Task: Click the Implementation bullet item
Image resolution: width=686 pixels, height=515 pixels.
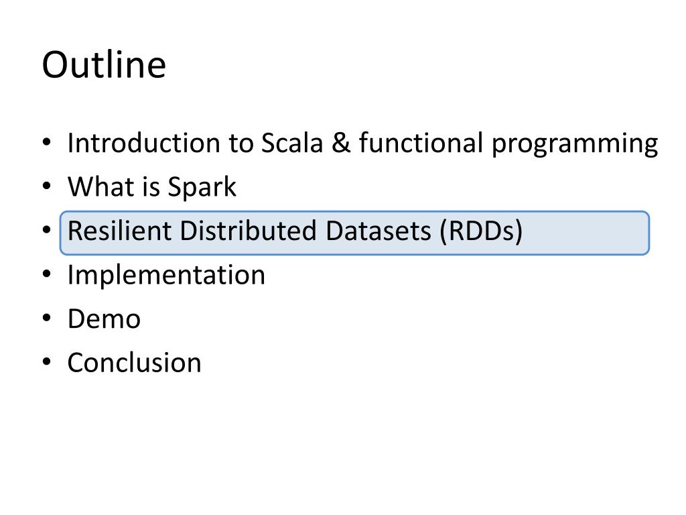Action: pyautogui.click(x=166, y=276)
